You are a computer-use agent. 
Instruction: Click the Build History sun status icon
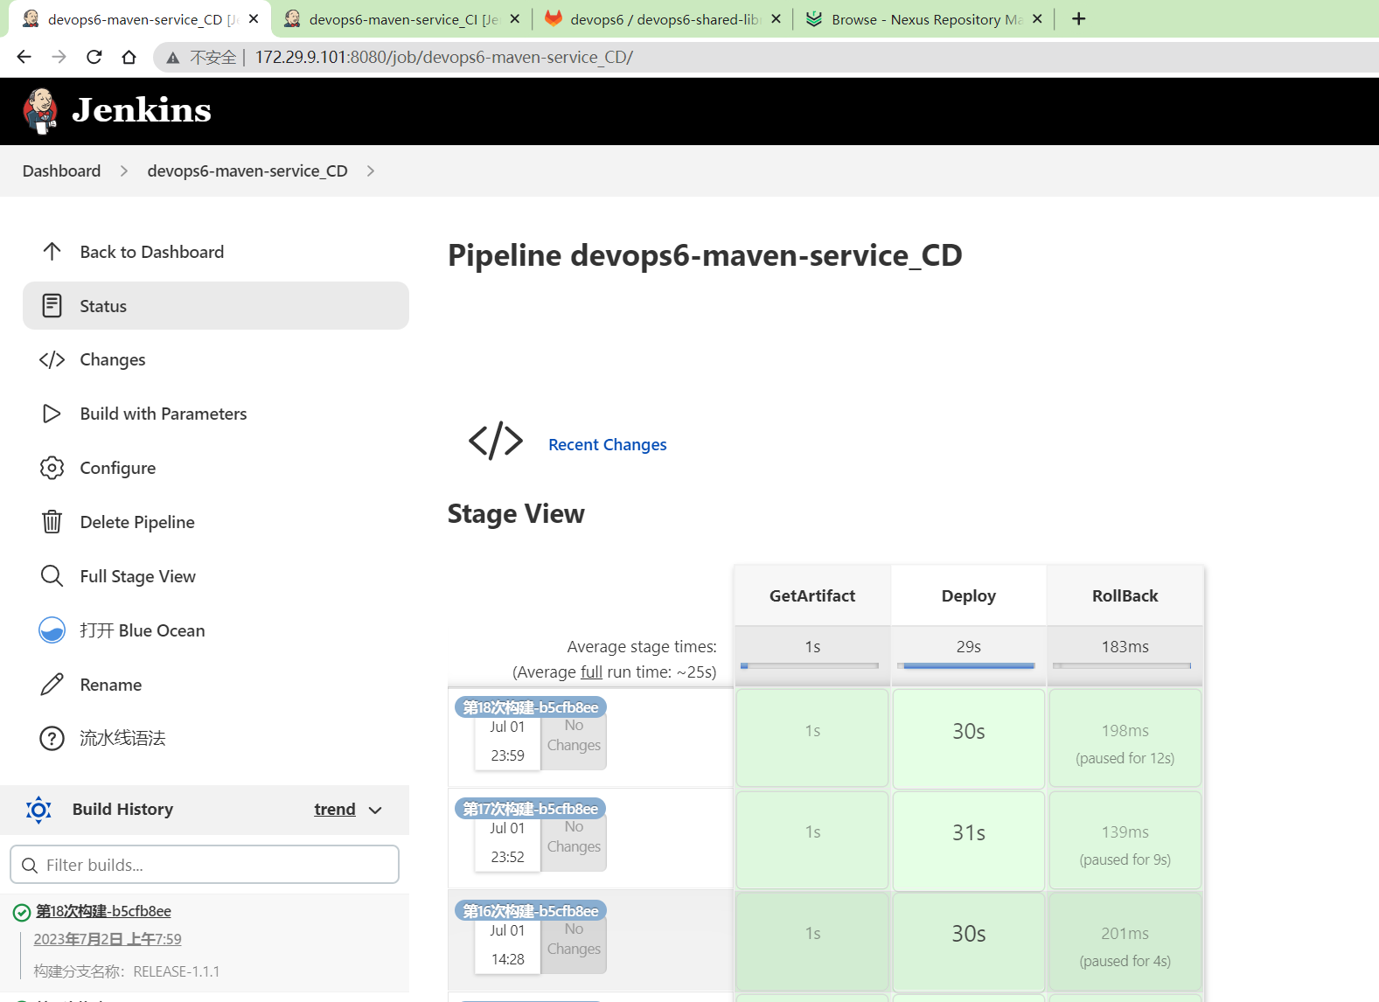coord(38,810)
